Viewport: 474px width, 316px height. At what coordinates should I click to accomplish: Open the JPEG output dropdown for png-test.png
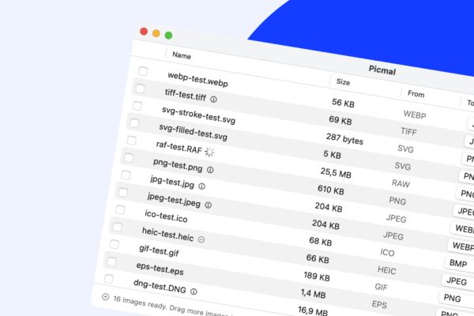point(465,212)
